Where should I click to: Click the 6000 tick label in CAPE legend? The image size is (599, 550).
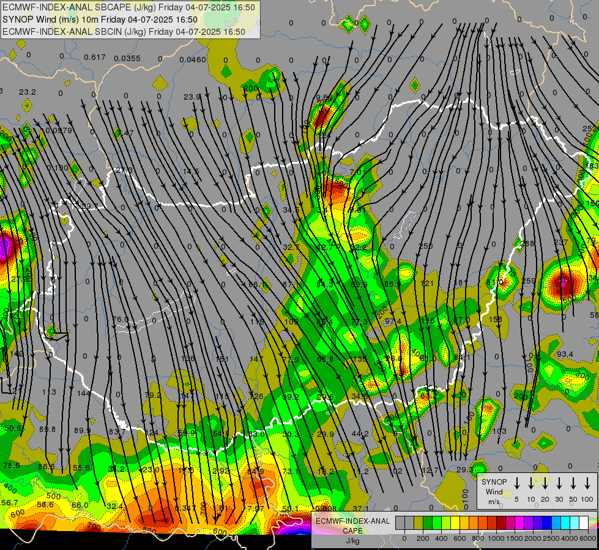click(x=587, y=538)
